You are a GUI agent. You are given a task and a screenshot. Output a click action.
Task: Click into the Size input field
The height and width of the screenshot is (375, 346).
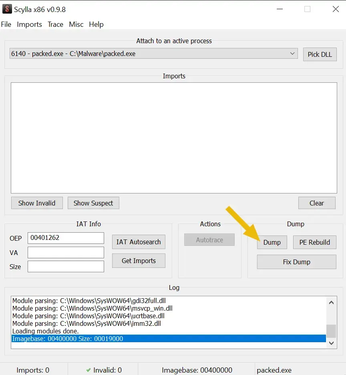pyautogui.click(x=66, y=266)
